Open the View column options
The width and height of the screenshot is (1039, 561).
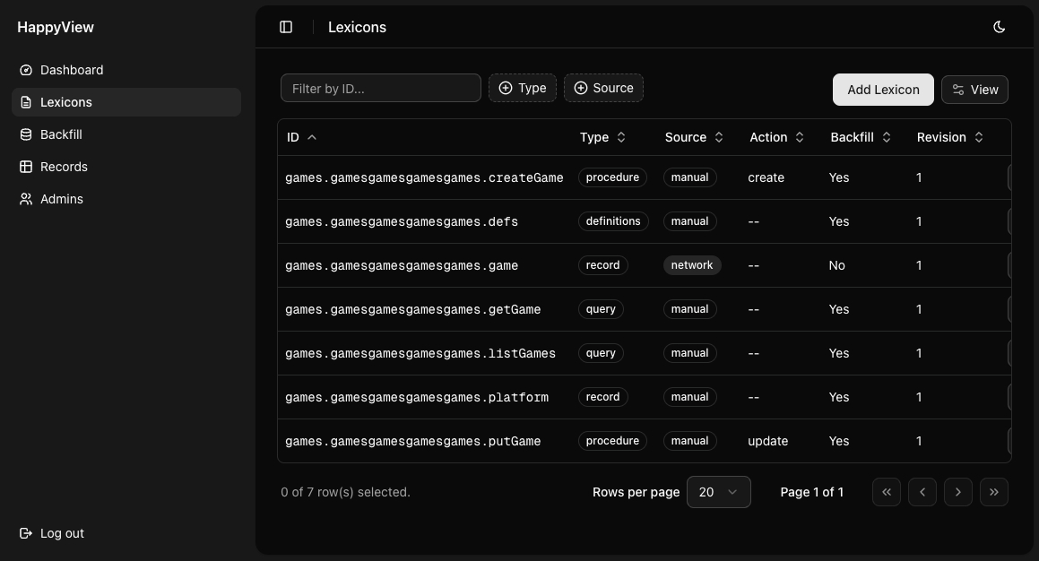tap(974, 90)
